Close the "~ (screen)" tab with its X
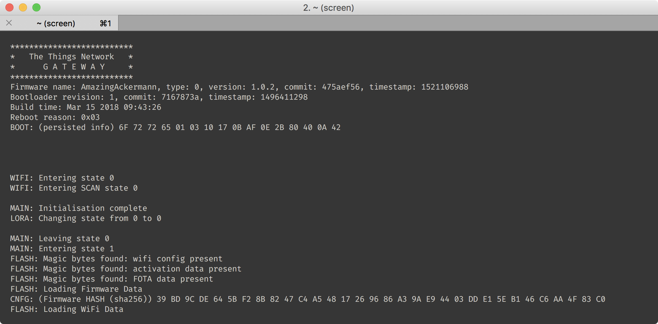This screenshot has width=658, height=324. [9, 23]
